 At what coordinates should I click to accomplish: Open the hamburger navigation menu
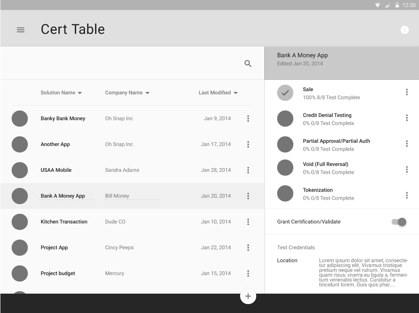(x=21, y=30)
